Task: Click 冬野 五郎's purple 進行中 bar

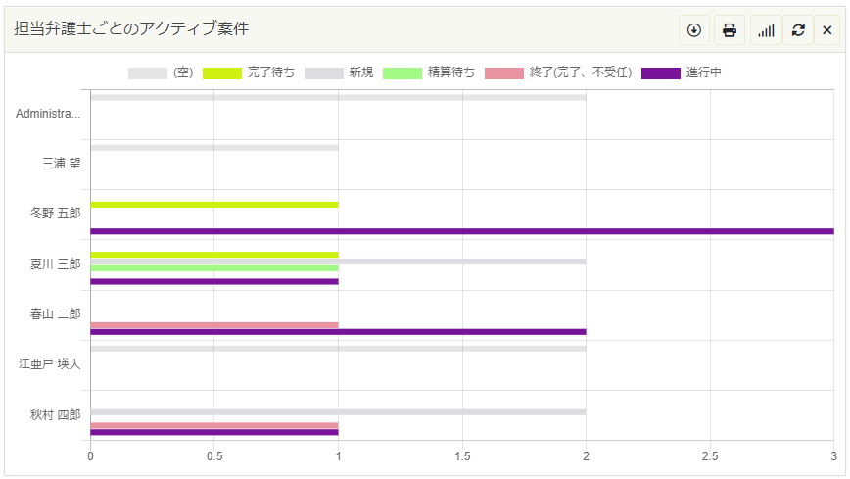Action: (x=461, y=231)
